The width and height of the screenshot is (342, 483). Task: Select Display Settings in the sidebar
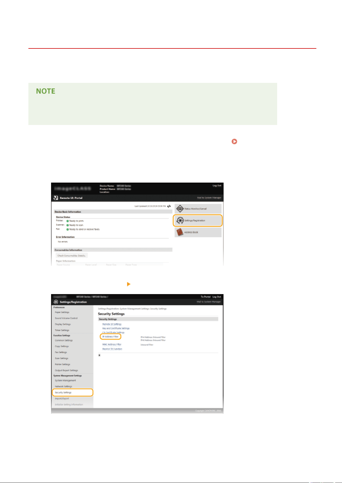(63, 324)
